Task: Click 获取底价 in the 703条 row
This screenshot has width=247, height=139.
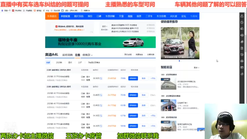Action: [133, 95]
